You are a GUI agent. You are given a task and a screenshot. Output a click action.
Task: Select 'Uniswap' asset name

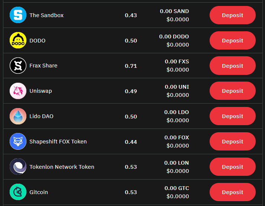41,91
